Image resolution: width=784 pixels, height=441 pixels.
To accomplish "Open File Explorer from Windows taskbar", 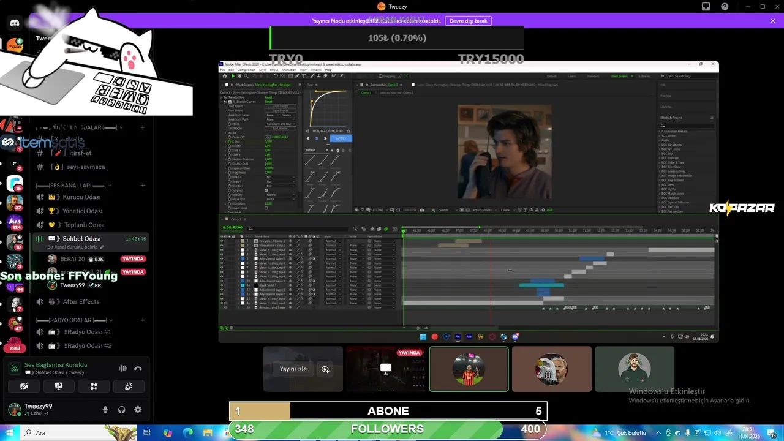I will click(x=208, y=432).
